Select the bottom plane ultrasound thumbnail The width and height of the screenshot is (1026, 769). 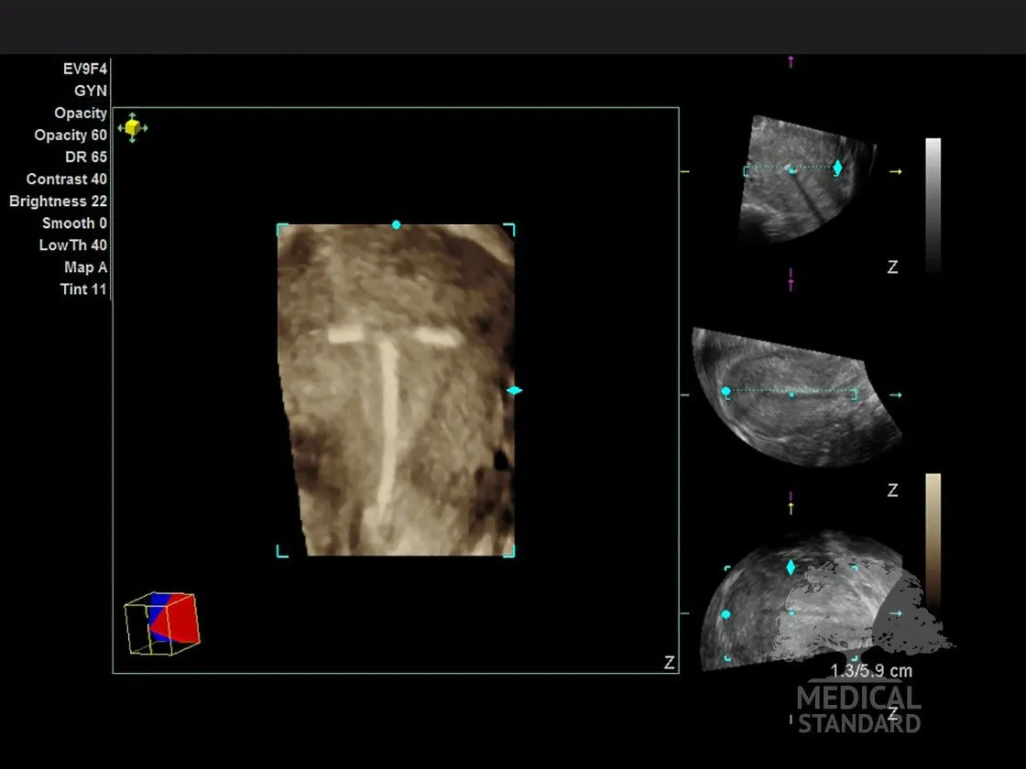click(788, 609)
